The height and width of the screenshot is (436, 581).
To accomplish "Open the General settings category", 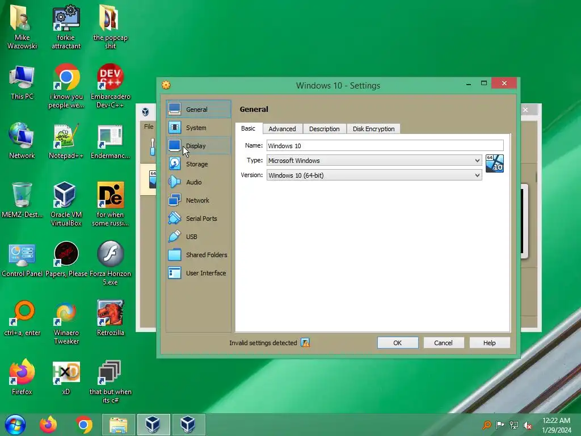I will pyautogui.click(x=199, y=110).
